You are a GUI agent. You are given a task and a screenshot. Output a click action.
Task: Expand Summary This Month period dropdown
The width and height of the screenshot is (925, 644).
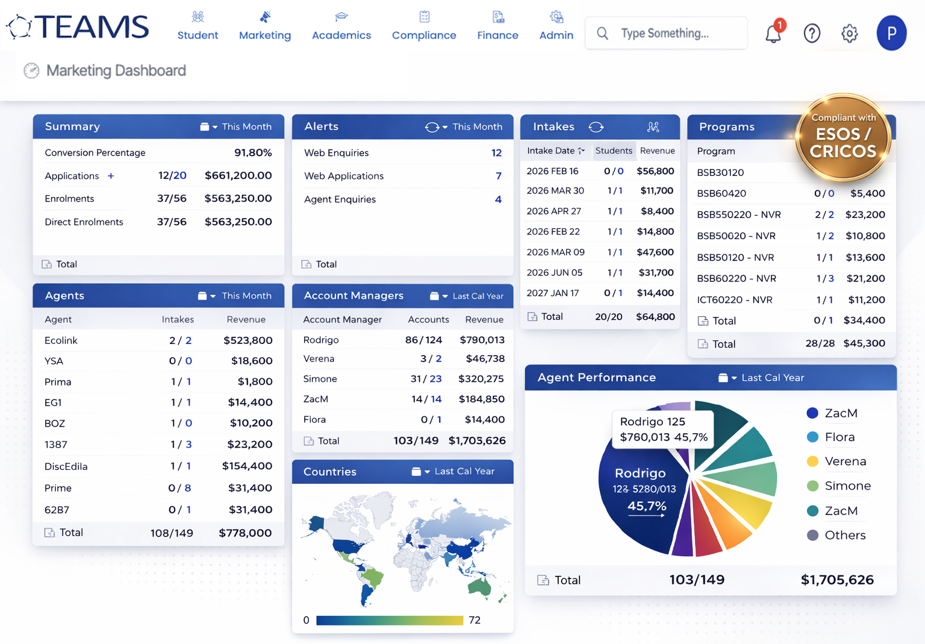pyautogui.click(x=236, y=127)
